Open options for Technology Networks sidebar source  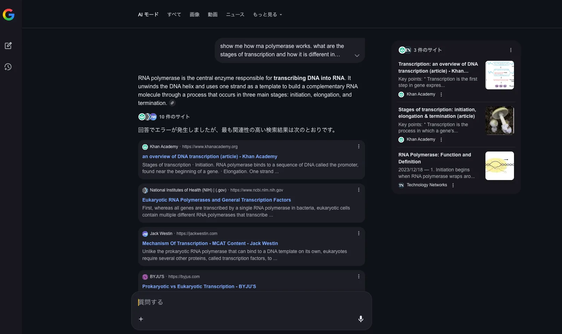(x=453, y=185)
